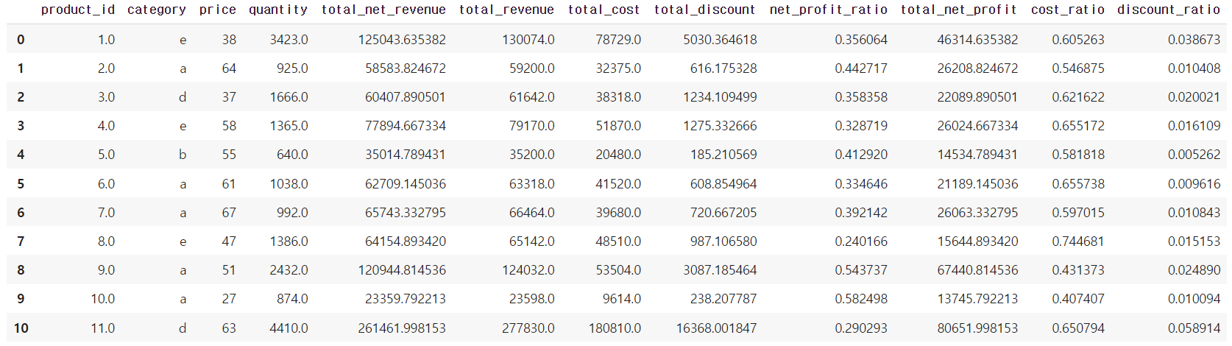Image resolution: width=1232 pixels, height=346 pixels.
Task: Click total_net_revenue value 62709.145036
Action: tap(406, 184)
